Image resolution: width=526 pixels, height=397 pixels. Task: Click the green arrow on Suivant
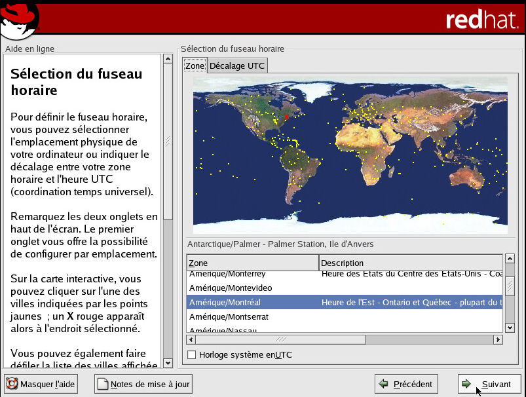[x=466, y=384]
